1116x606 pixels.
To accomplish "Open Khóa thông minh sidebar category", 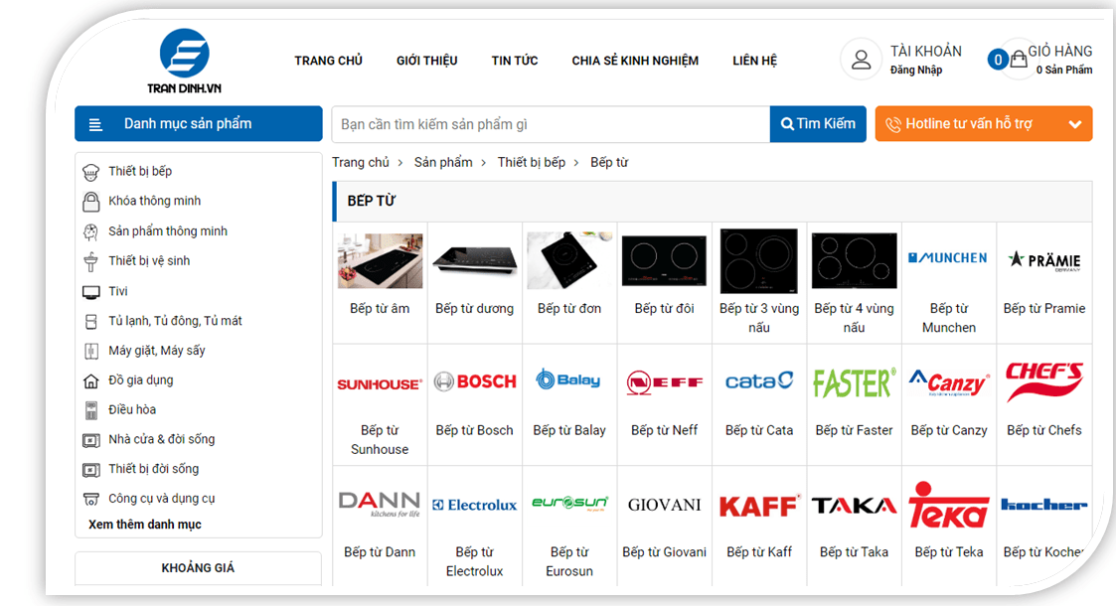I will click(154, 202).
